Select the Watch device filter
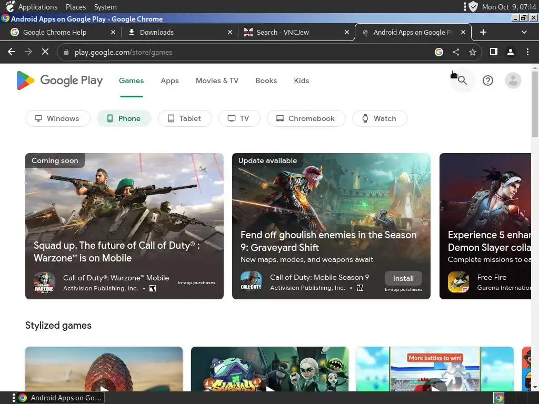This screenshot has width=539, height=404. (x=380, y=118)
